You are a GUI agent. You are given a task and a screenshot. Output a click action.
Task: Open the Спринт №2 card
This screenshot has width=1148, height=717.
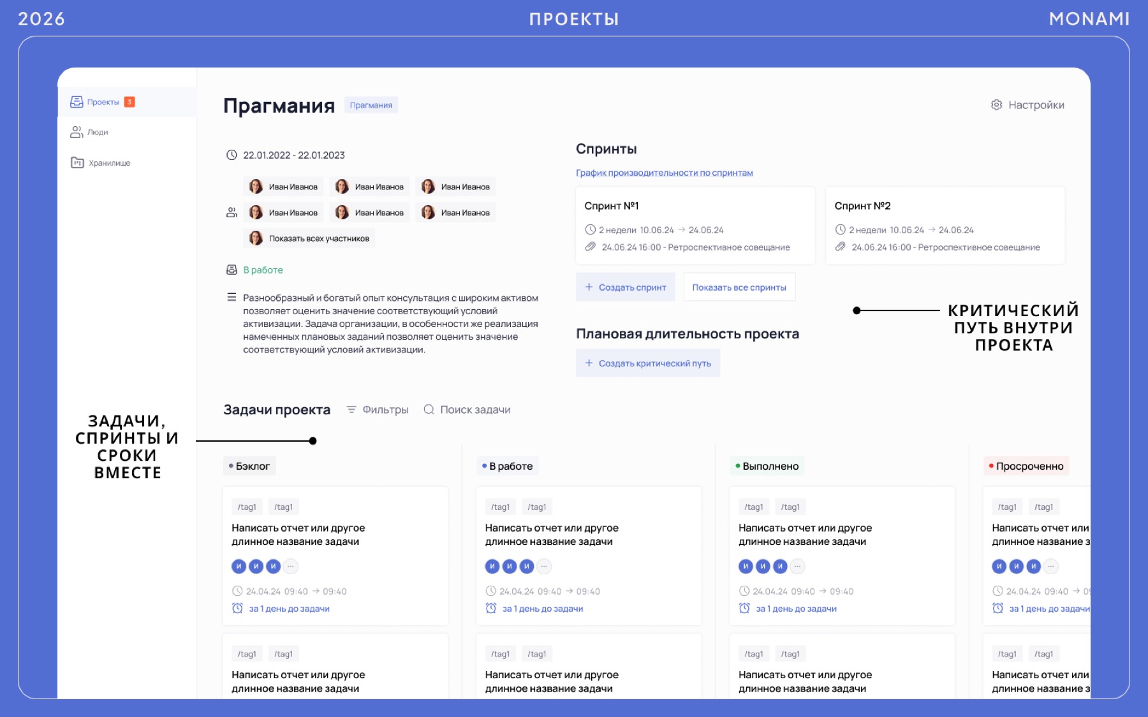[945, 225]
